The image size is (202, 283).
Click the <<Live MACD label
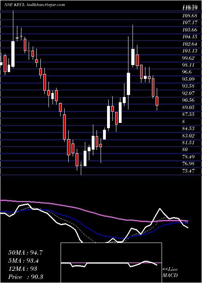(x=170, y=272)
